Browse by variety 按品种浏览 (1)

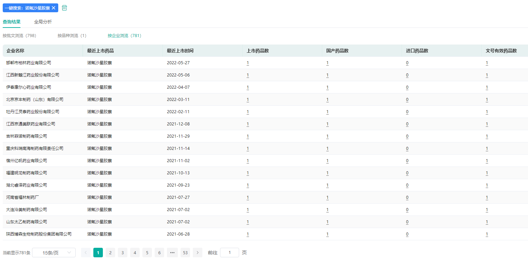click(x=72, y=35)
